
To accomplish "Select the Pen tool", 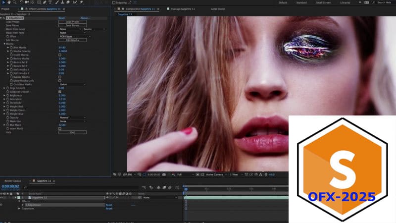I will pyautogui.click(x=45, y=2).
